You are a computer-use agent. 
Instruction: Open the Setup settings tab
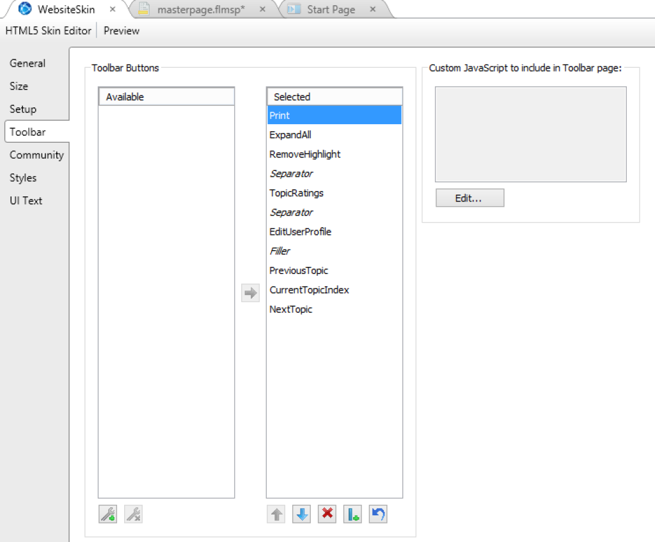coord(23,109)
